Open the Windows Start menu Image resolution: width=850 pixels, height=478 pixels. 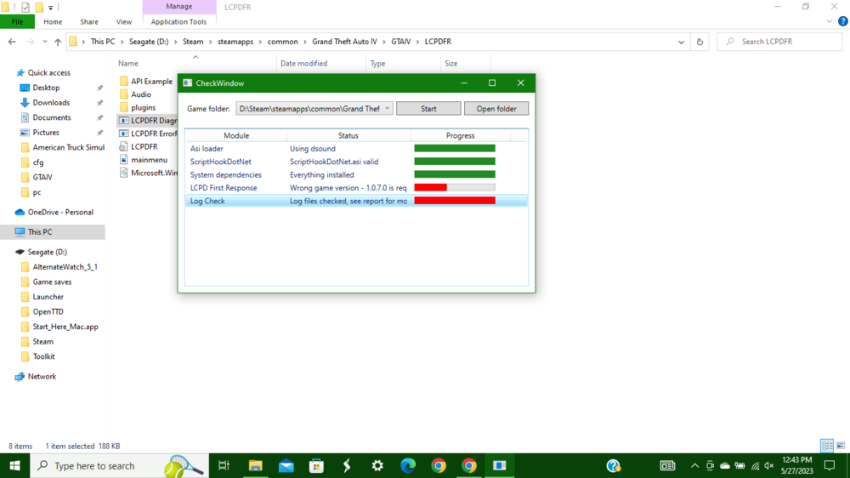point(14,465)
